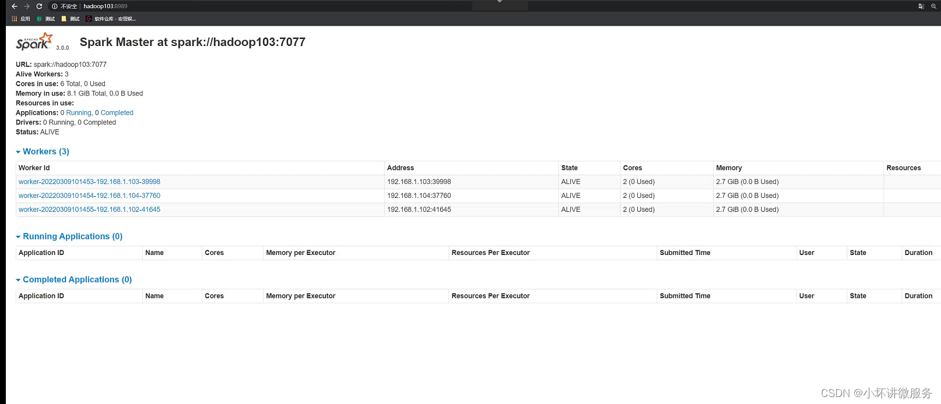Open the 软件仓库 bookmark
Image resolution: width=941 pixels, height=404 pixels.
click(x=111, y=19)
